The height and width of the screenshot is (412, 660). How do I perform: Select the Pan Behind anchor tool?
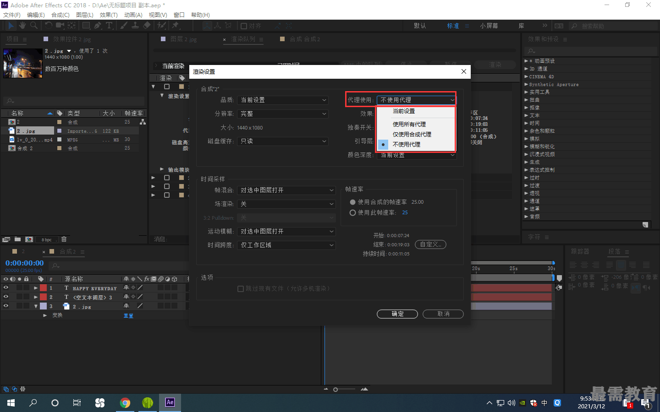tap(72, 26)
